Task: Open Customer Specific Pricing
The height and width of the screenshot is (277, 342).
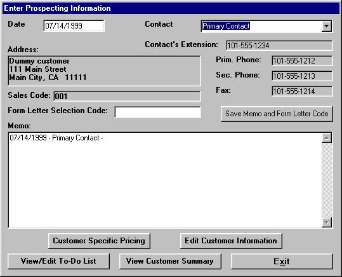Action: (x=99, y=241)
